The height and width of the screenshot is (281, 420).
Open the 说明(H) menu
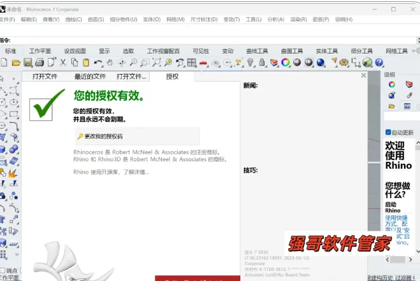(344, 19)
